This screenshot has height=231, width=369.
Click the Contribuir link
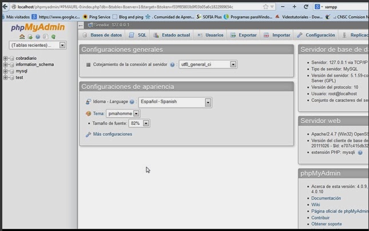(x=320, y=218)
